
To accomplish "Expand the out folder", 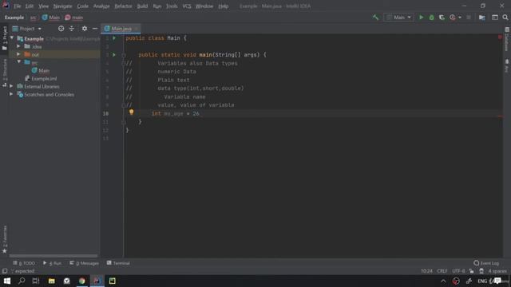I will coord(18,54).
